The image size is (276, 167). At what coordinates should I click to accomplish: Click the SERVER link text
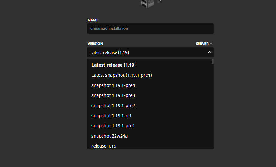[202, 44]
